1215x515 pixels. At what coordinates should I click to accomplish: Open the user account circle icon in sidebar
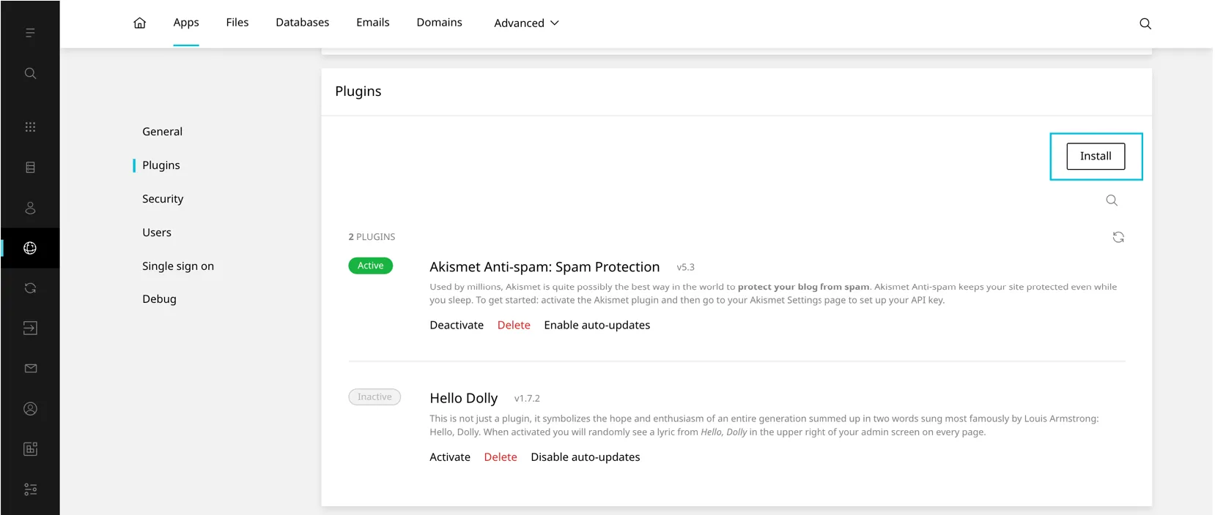[30, 409]
